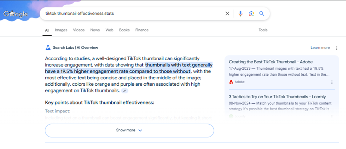Click the Google logo
Screen dimensions: 346x149
click(x=16, y=14)
